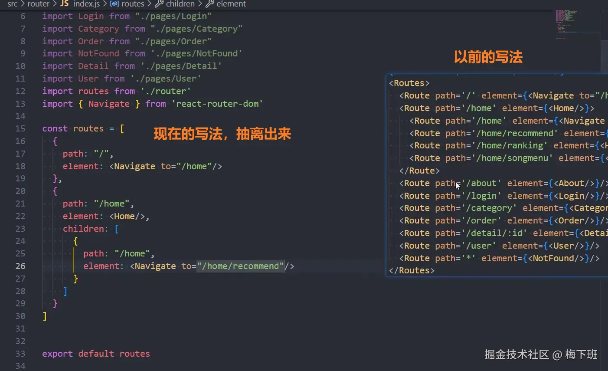Viewport: 608px width, 371px height.
Task: Click Route path='/about' line in popup
Action: click(x=503, y=183)
